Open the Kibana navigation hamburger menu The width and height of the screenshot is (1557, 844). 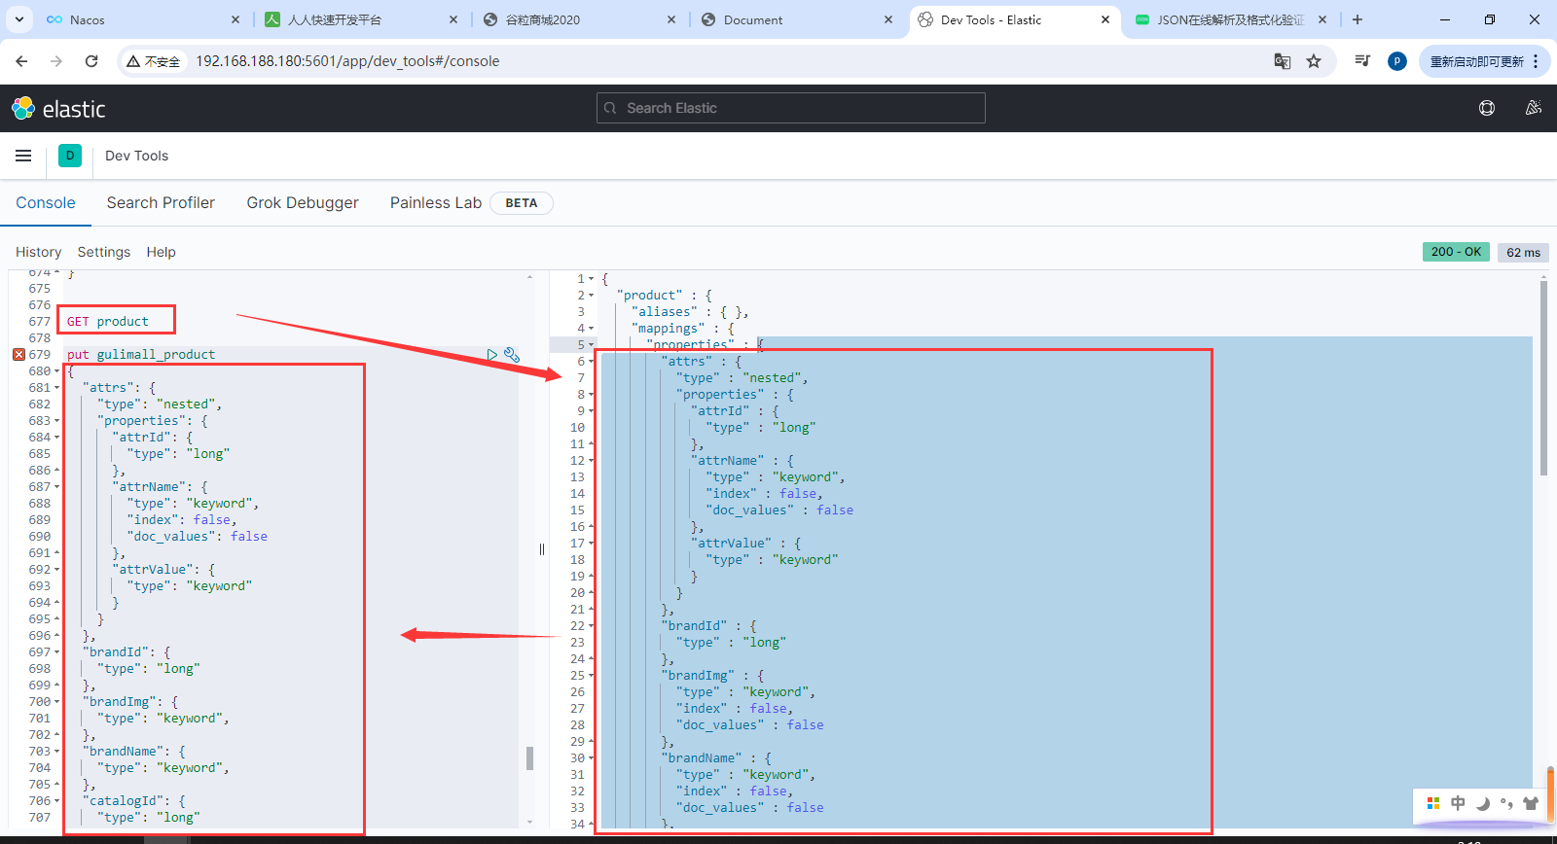coord(23,156)
